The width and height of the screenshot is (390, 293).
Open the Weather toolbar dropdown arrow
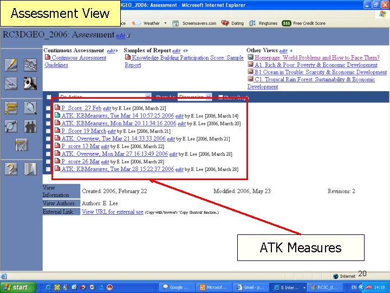tap(165, 23)
